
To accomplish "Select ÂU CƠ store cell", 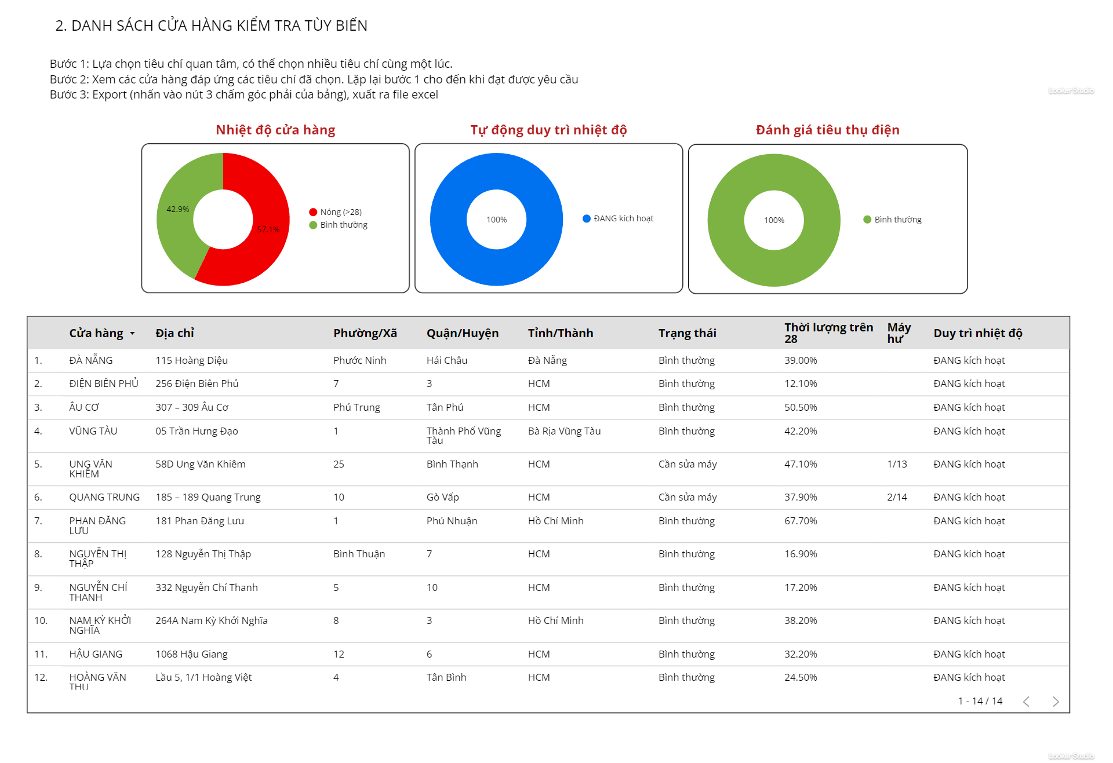I will tap(84, 407).
